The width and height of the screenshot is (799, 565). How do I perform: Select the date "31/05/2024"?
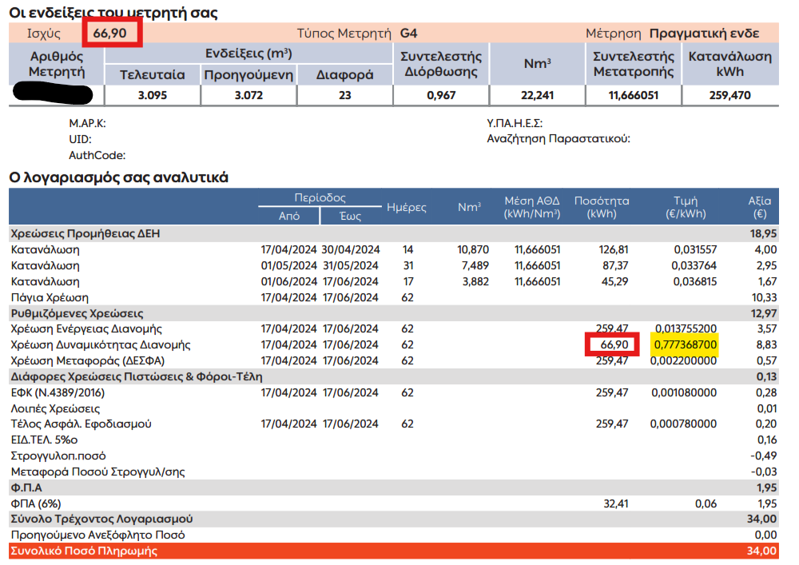(x=351, y=265)
